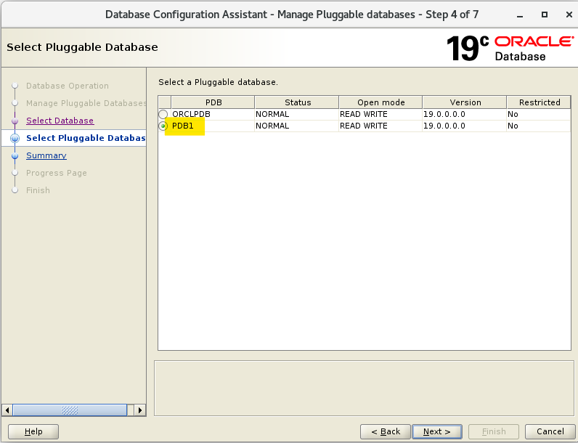Open the Select Database step link

(60, 121)
